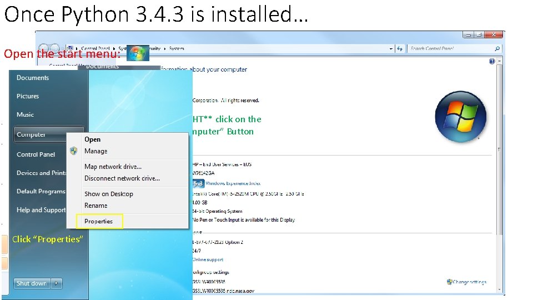
Task: Open the help question mark icon
Action: (492, 62)
